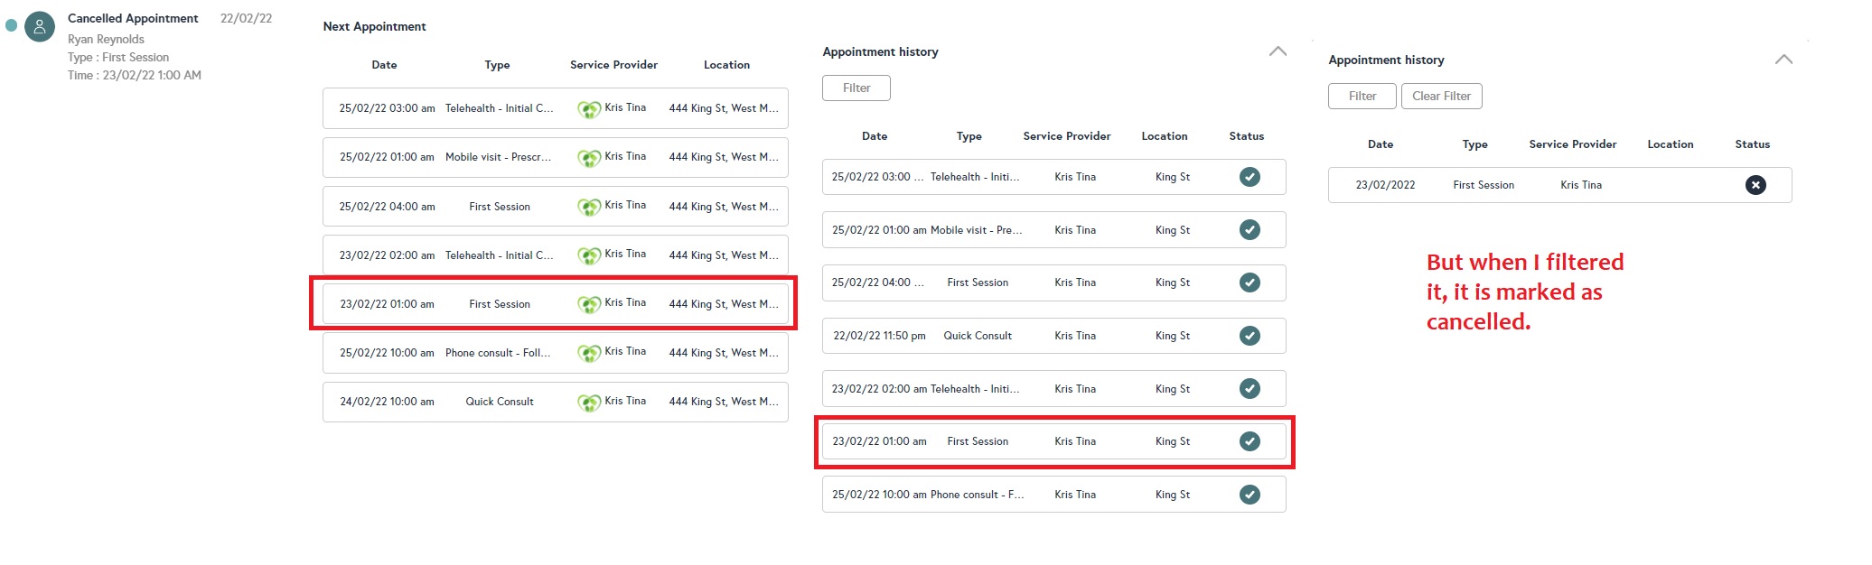
Task: Click the status checkmark for 22/02/22 Quick Consult
Action: tap(1250, 336)
